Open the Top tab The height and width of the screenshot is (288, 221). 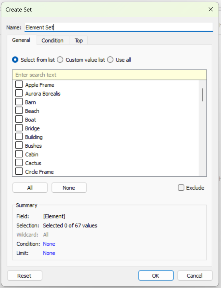(79, 40)
